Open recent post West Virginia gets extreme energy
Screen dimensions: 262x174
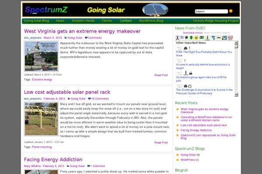click(204, 110)
